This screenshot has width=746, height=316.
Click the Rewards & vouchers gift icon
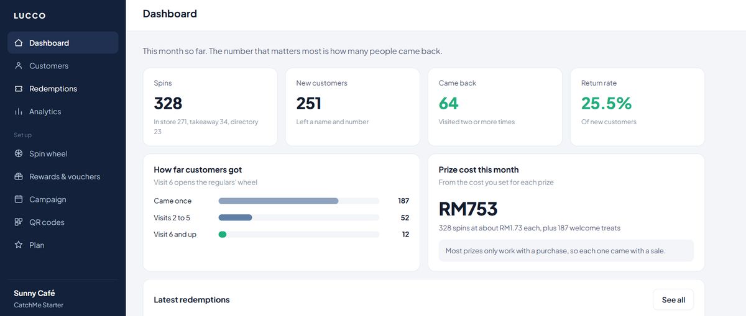tap(19, 177)
